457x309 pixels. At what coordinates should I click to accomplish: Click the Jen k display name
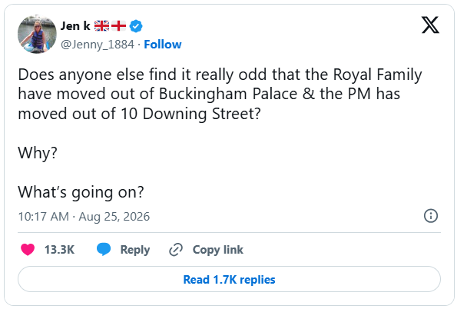(75, 26)
